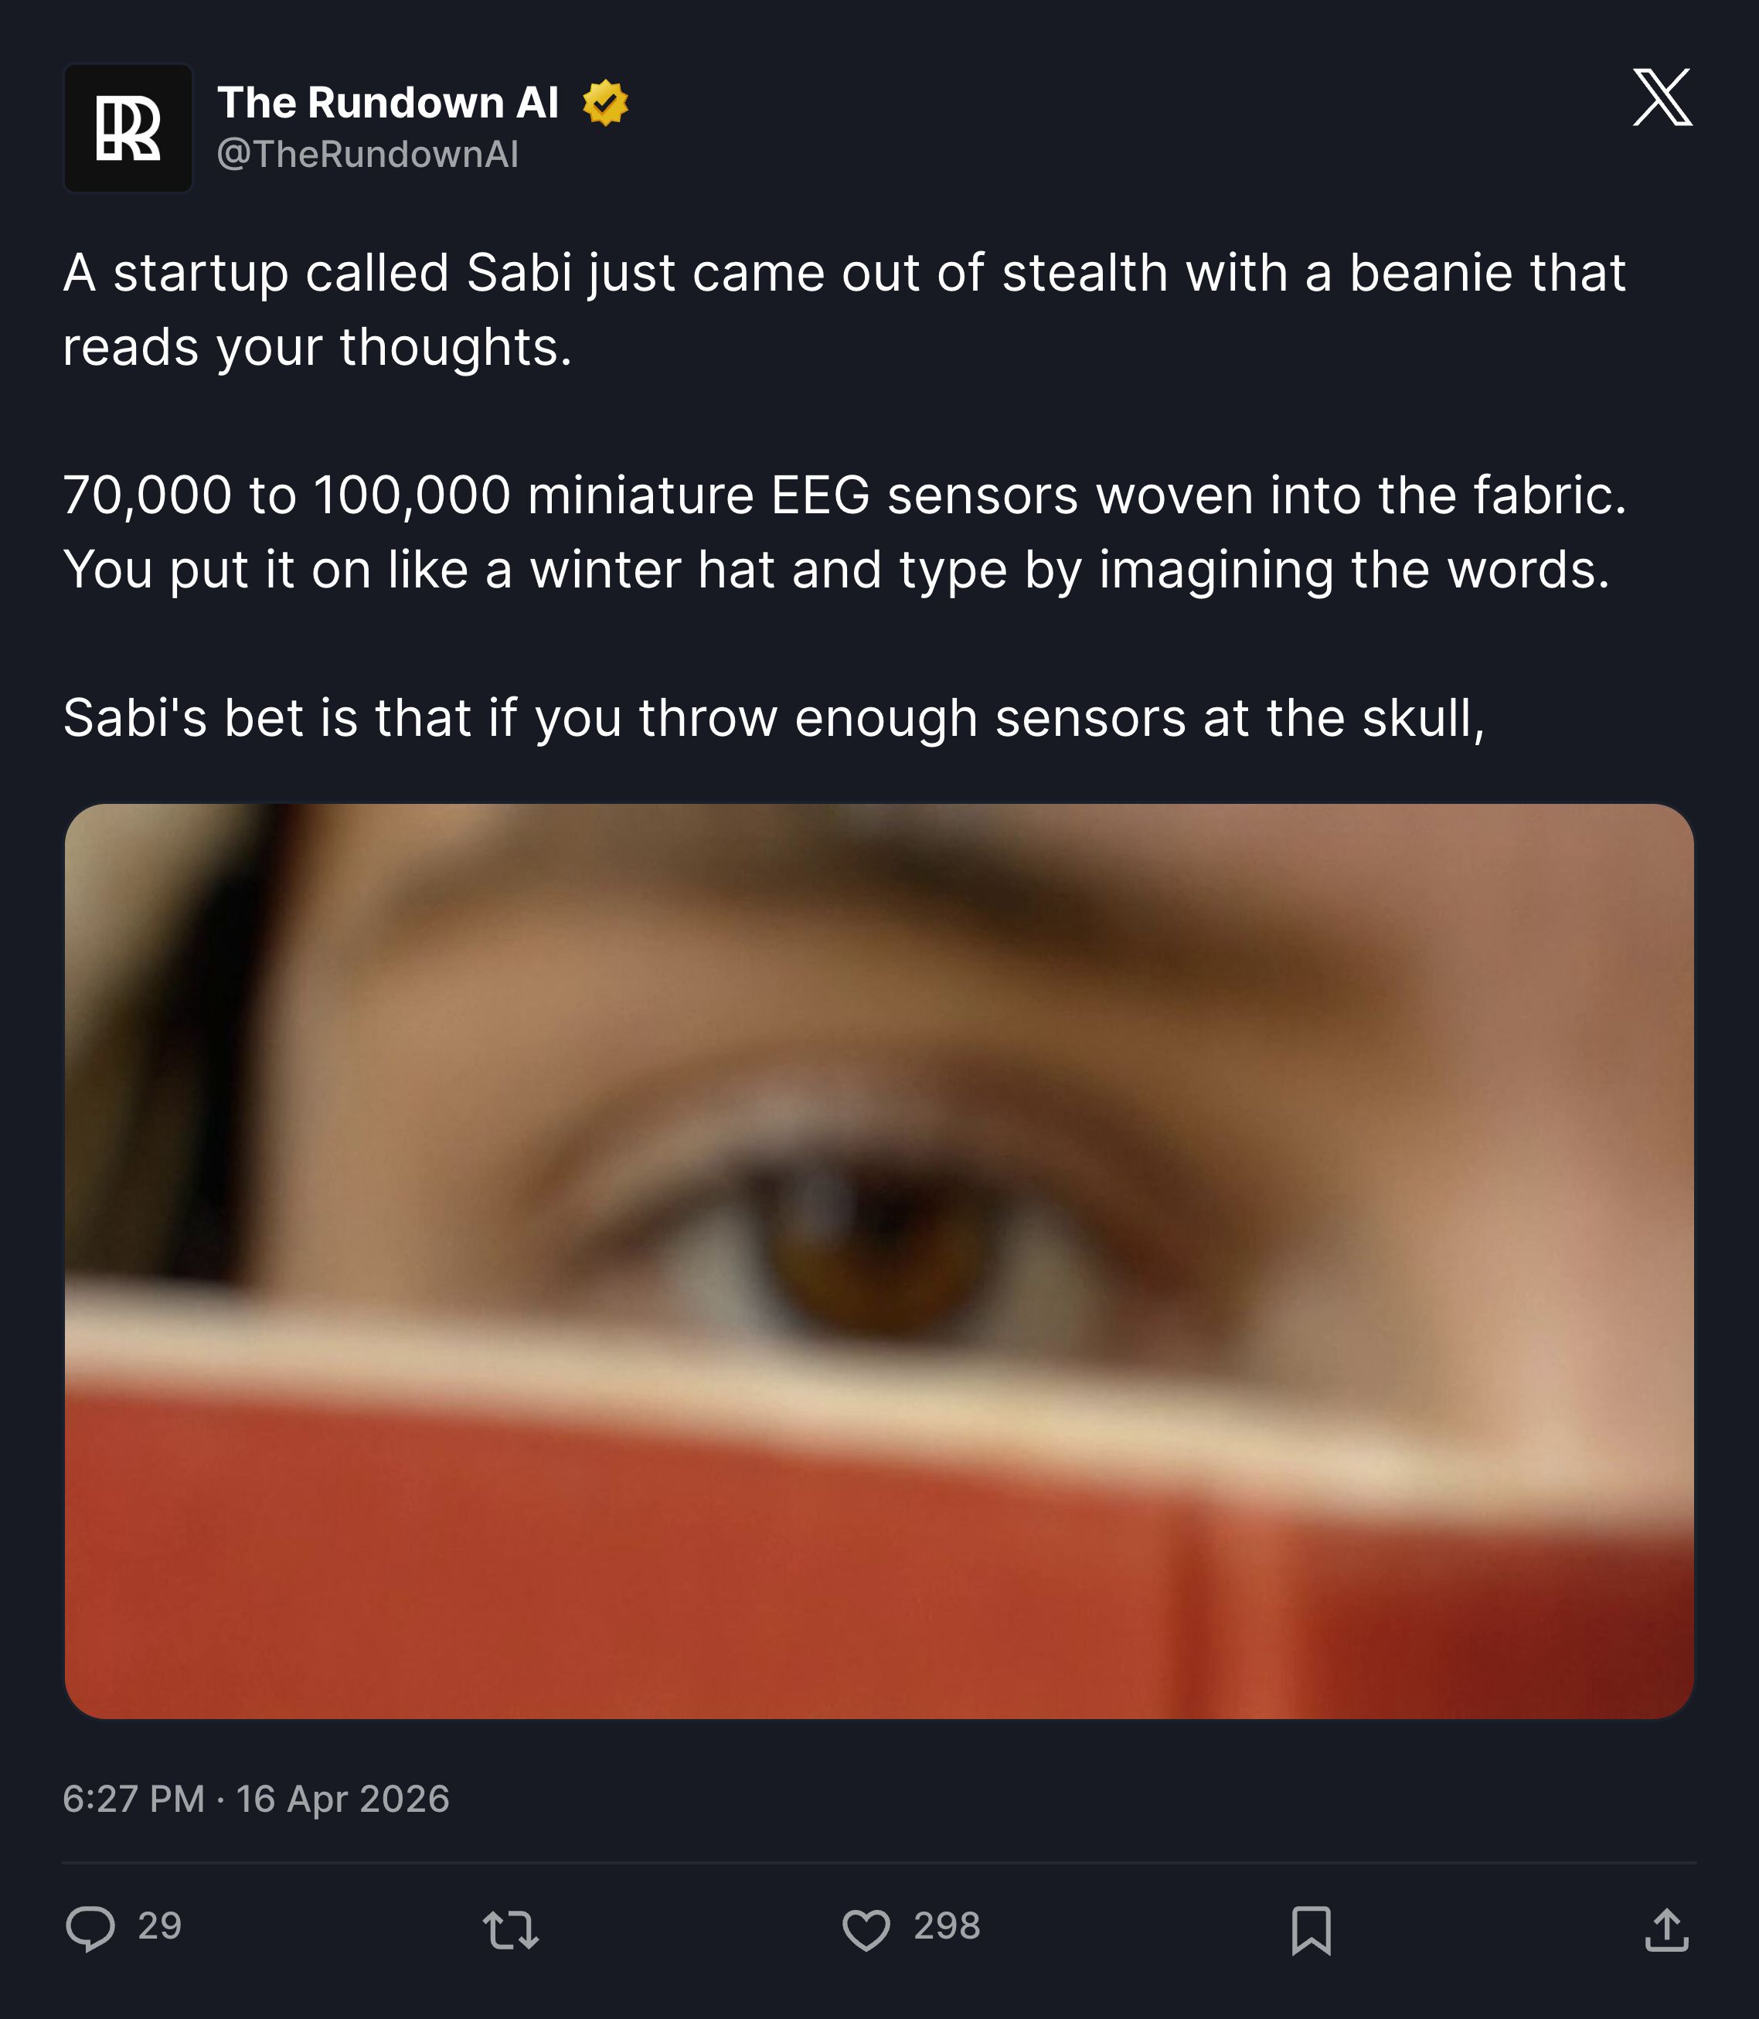
Task: Bookmark this tweet
Action: coord(1312,1929)
